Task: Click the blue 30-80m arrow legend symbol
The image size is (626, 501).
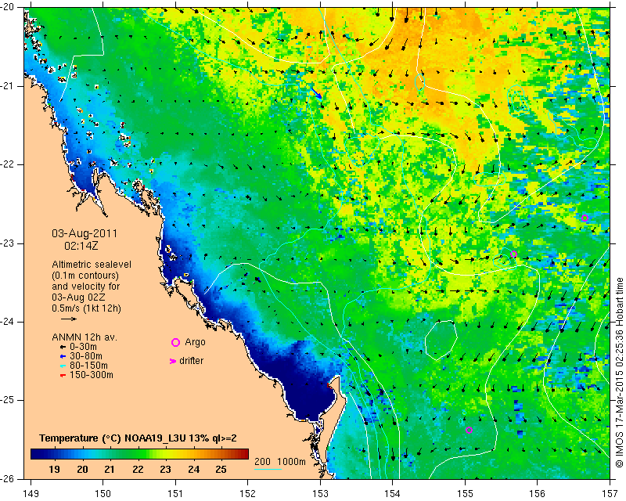Action: tap(63, 356)
